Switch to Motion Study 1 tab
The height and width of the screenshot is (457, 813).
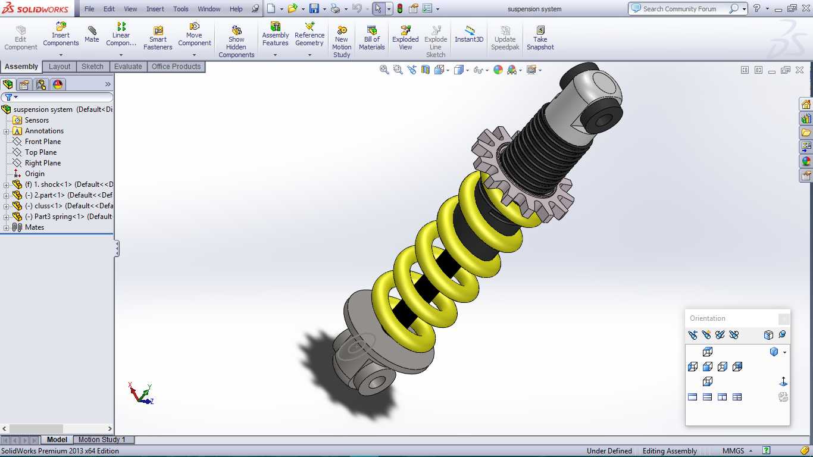[x=102, y=440]
